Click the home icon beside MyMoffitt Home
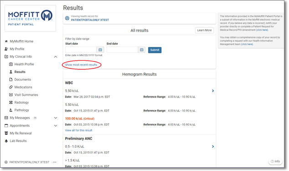Screen dimensions: 289x171 (6, 41)
